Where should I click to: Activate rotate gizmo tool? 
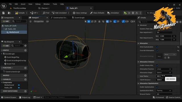click(92, 22)
